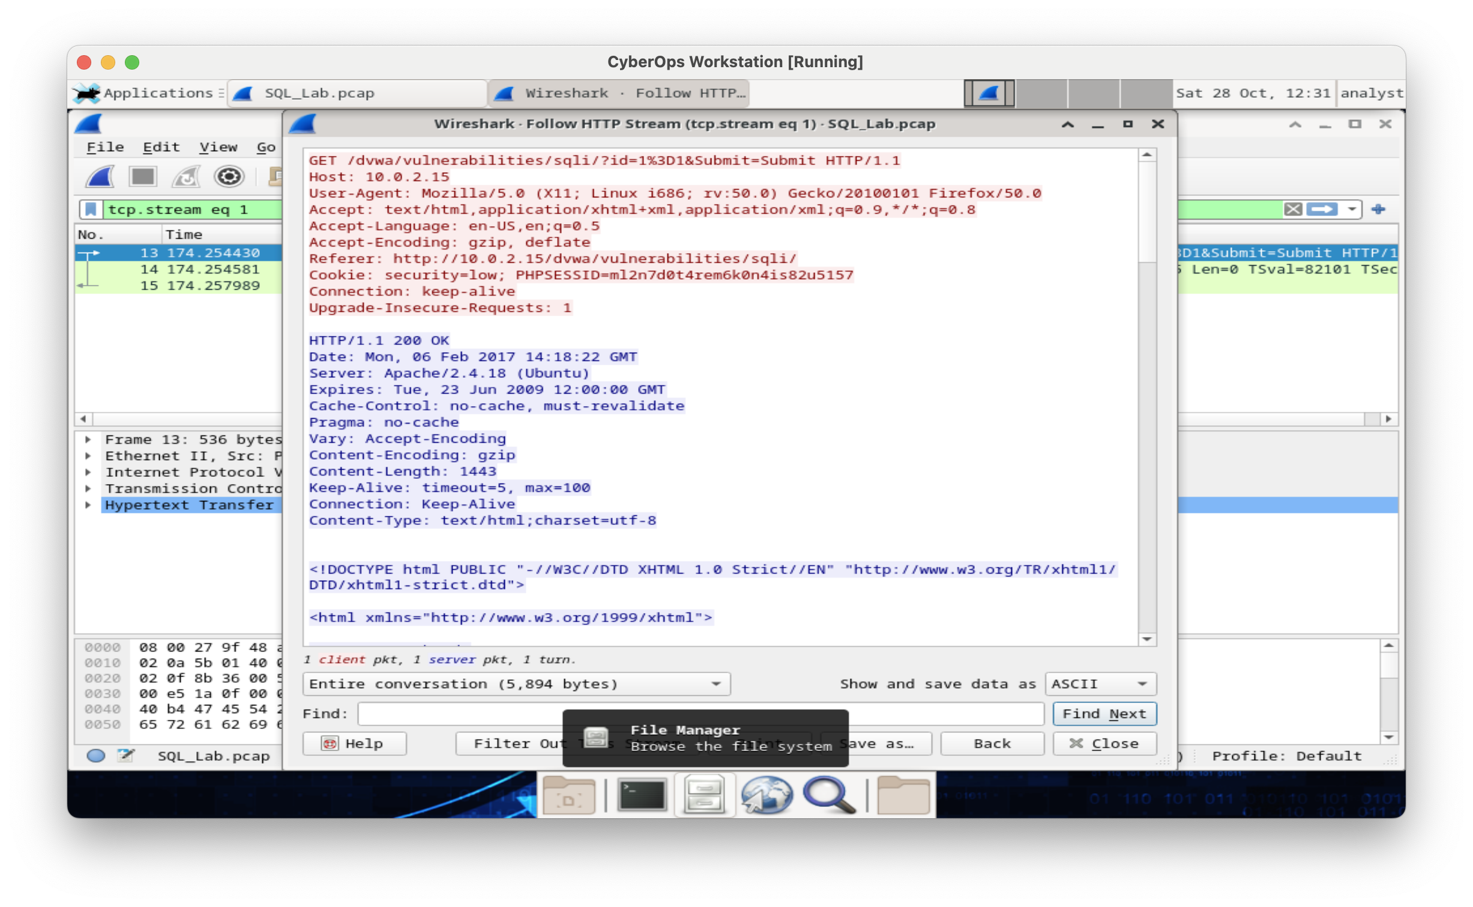Click the Stop capture square icon

point(143,176)
